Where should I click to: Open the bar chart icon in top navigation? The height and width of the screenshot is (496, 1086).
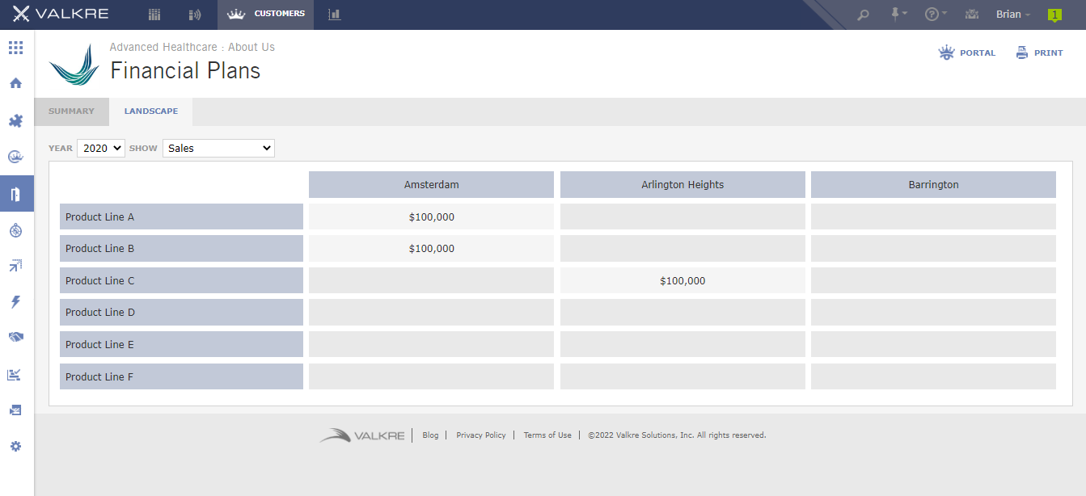[335, 15]
